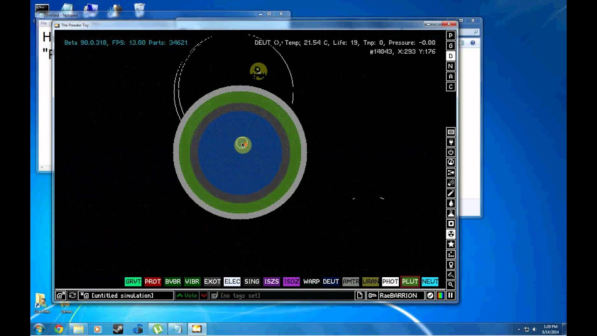Select the BVBR element

pyautogui.click(x=173, y=281)
